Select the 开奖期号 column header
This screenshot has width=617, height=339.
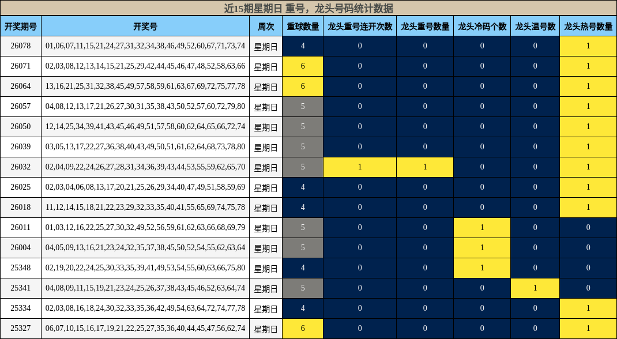click(21, 25)
